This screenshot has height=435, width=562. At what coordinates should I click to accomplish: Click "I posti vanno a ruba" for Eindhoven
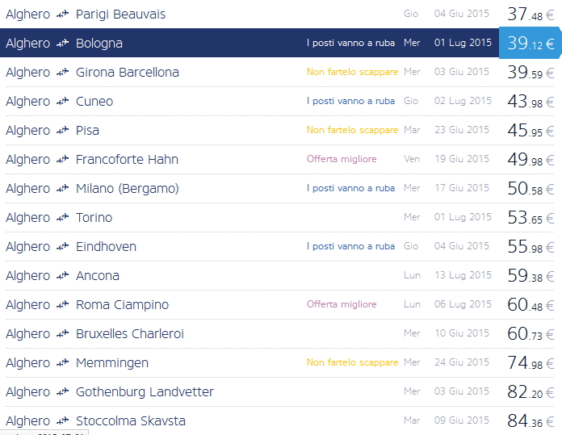pyautogui.click(x=350, y=246)
